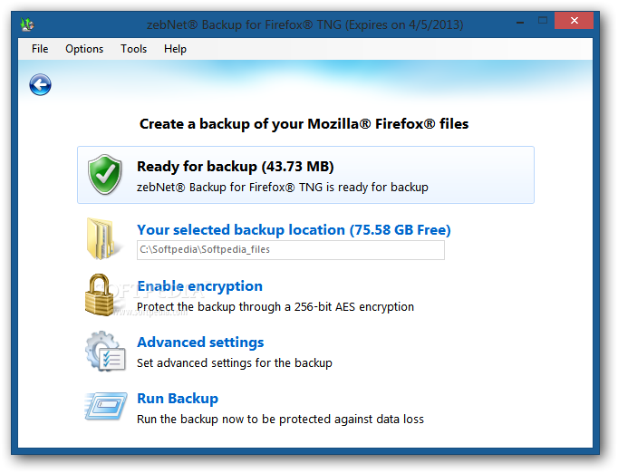Close the zebNet Backup window

coord(574,21)
